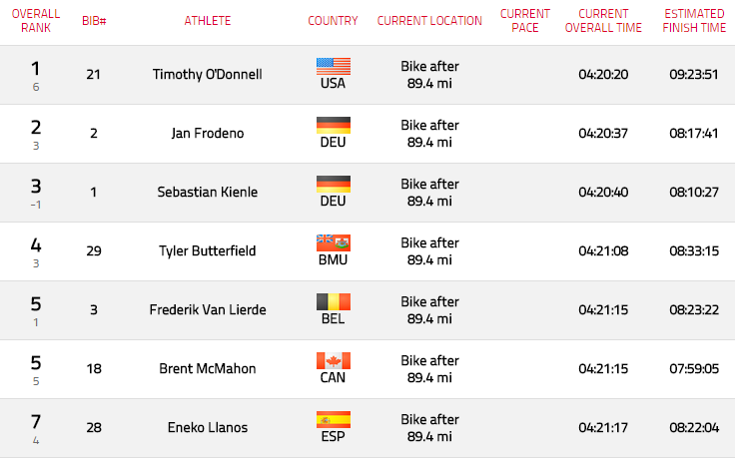735x464 pixels.
Task: Click Brent McMahon's finish time 07:59:05
Action: click(x=694, y=369)
